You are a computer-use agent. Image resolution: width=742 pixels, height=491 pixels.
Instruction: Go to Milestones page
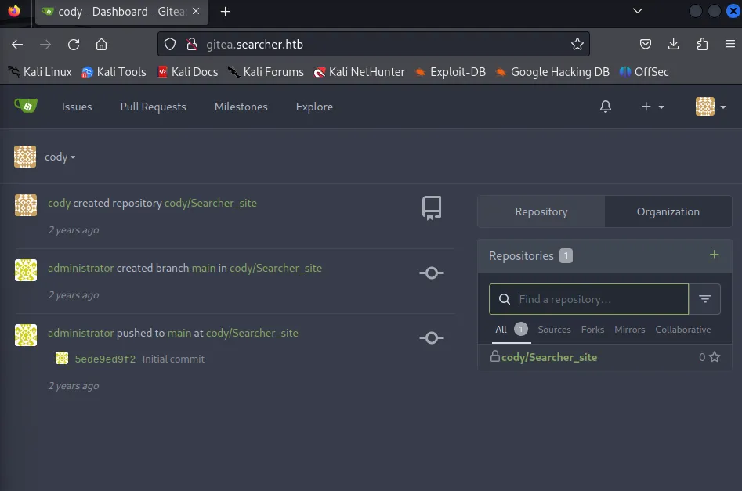(241, 107)
